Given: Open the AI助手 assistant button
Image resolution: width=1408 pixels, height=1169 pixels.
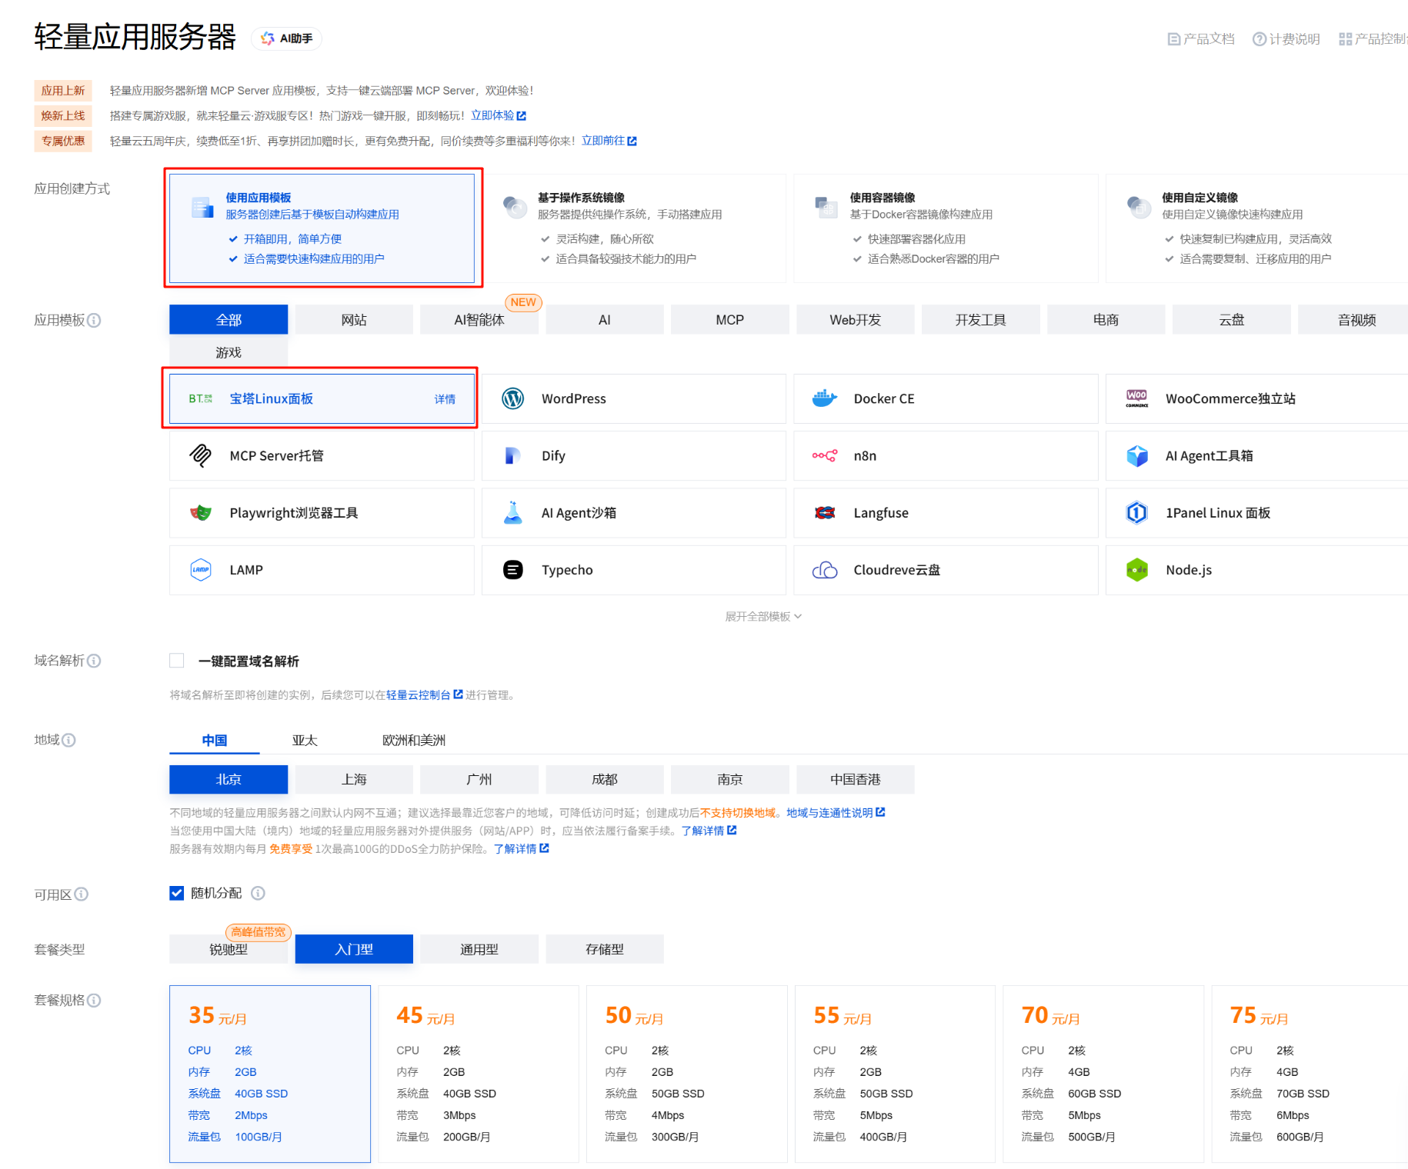Looking at the screenshot, I should tap(286, 38).
